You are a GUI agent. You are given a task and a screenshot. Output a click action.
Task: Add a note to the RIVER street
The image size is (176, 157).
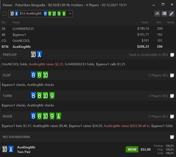pyautogui.click(x=172, y=116)
